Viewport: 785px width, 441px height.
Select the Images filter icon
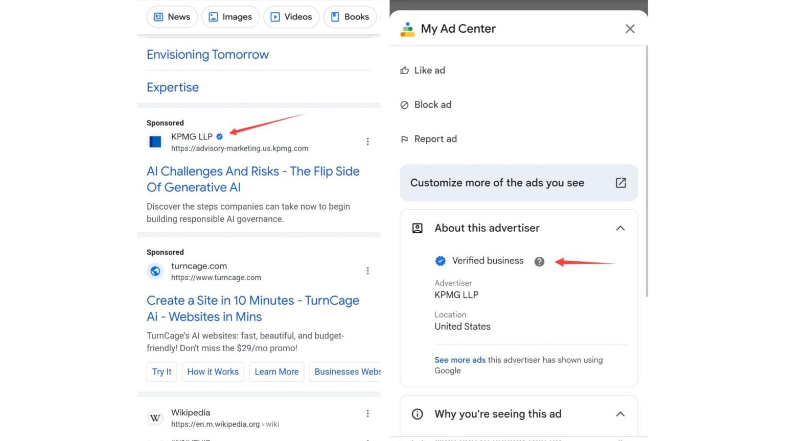pos(213,17)
